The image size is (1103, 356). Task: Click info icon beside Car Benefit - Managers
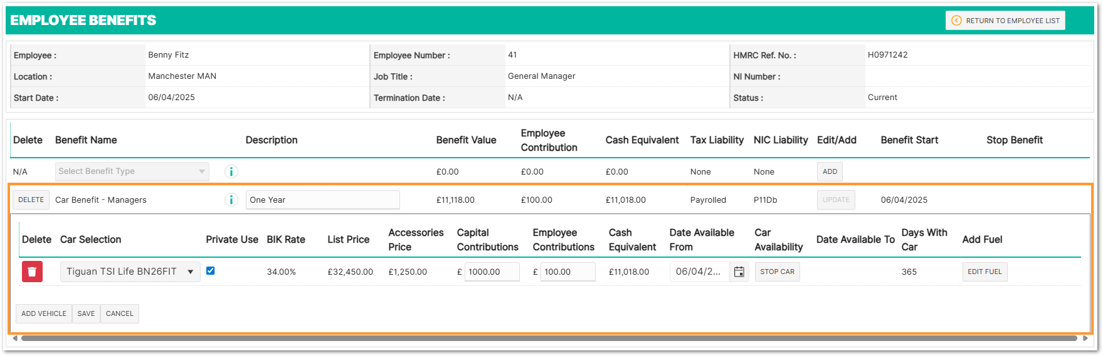231,200
